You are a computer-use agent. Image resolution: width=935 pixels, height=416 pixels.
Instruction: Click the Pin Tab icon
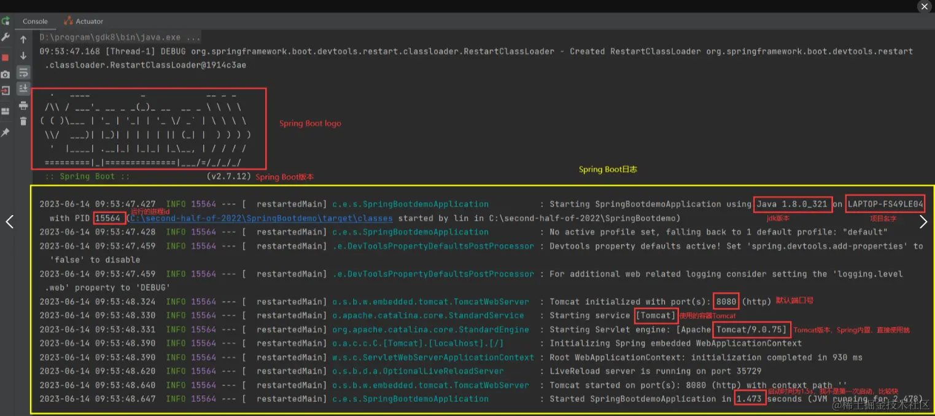coord(6,132)
